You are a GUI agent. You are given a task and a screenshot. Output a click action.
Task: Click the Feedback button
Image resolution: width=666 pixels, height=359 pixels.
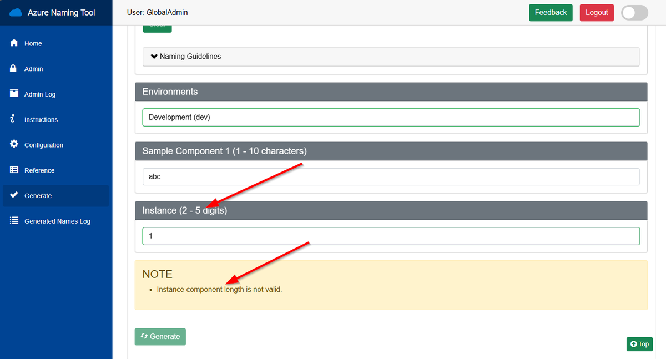(x=551, y=12)
